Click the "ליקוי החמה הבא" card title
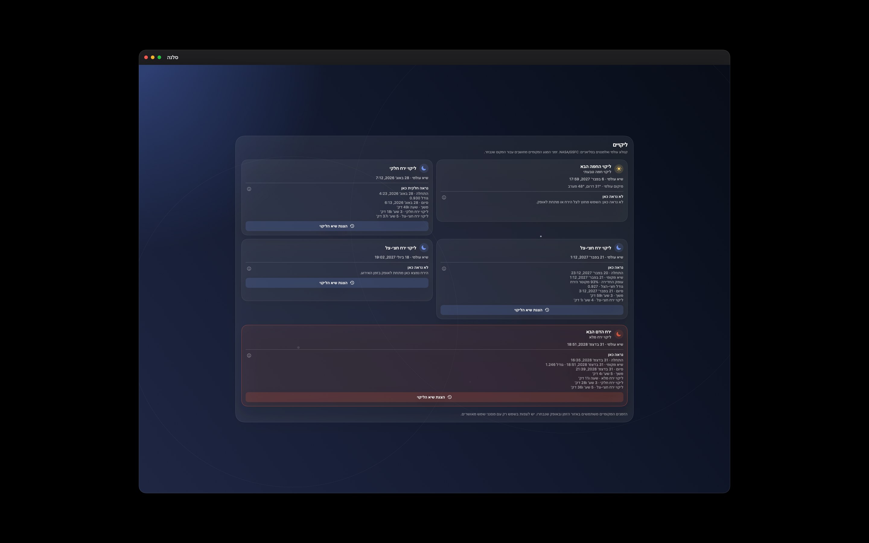The image size is (869, 543). coord(595,167)
